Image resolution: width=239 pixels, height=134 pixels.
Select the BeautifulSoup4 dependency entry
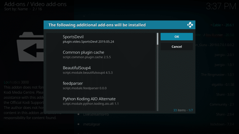coord(101,70)
